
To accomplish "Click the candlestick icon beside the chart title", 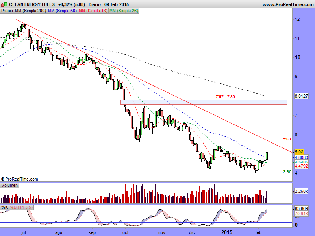I will [x=5, y=4].
